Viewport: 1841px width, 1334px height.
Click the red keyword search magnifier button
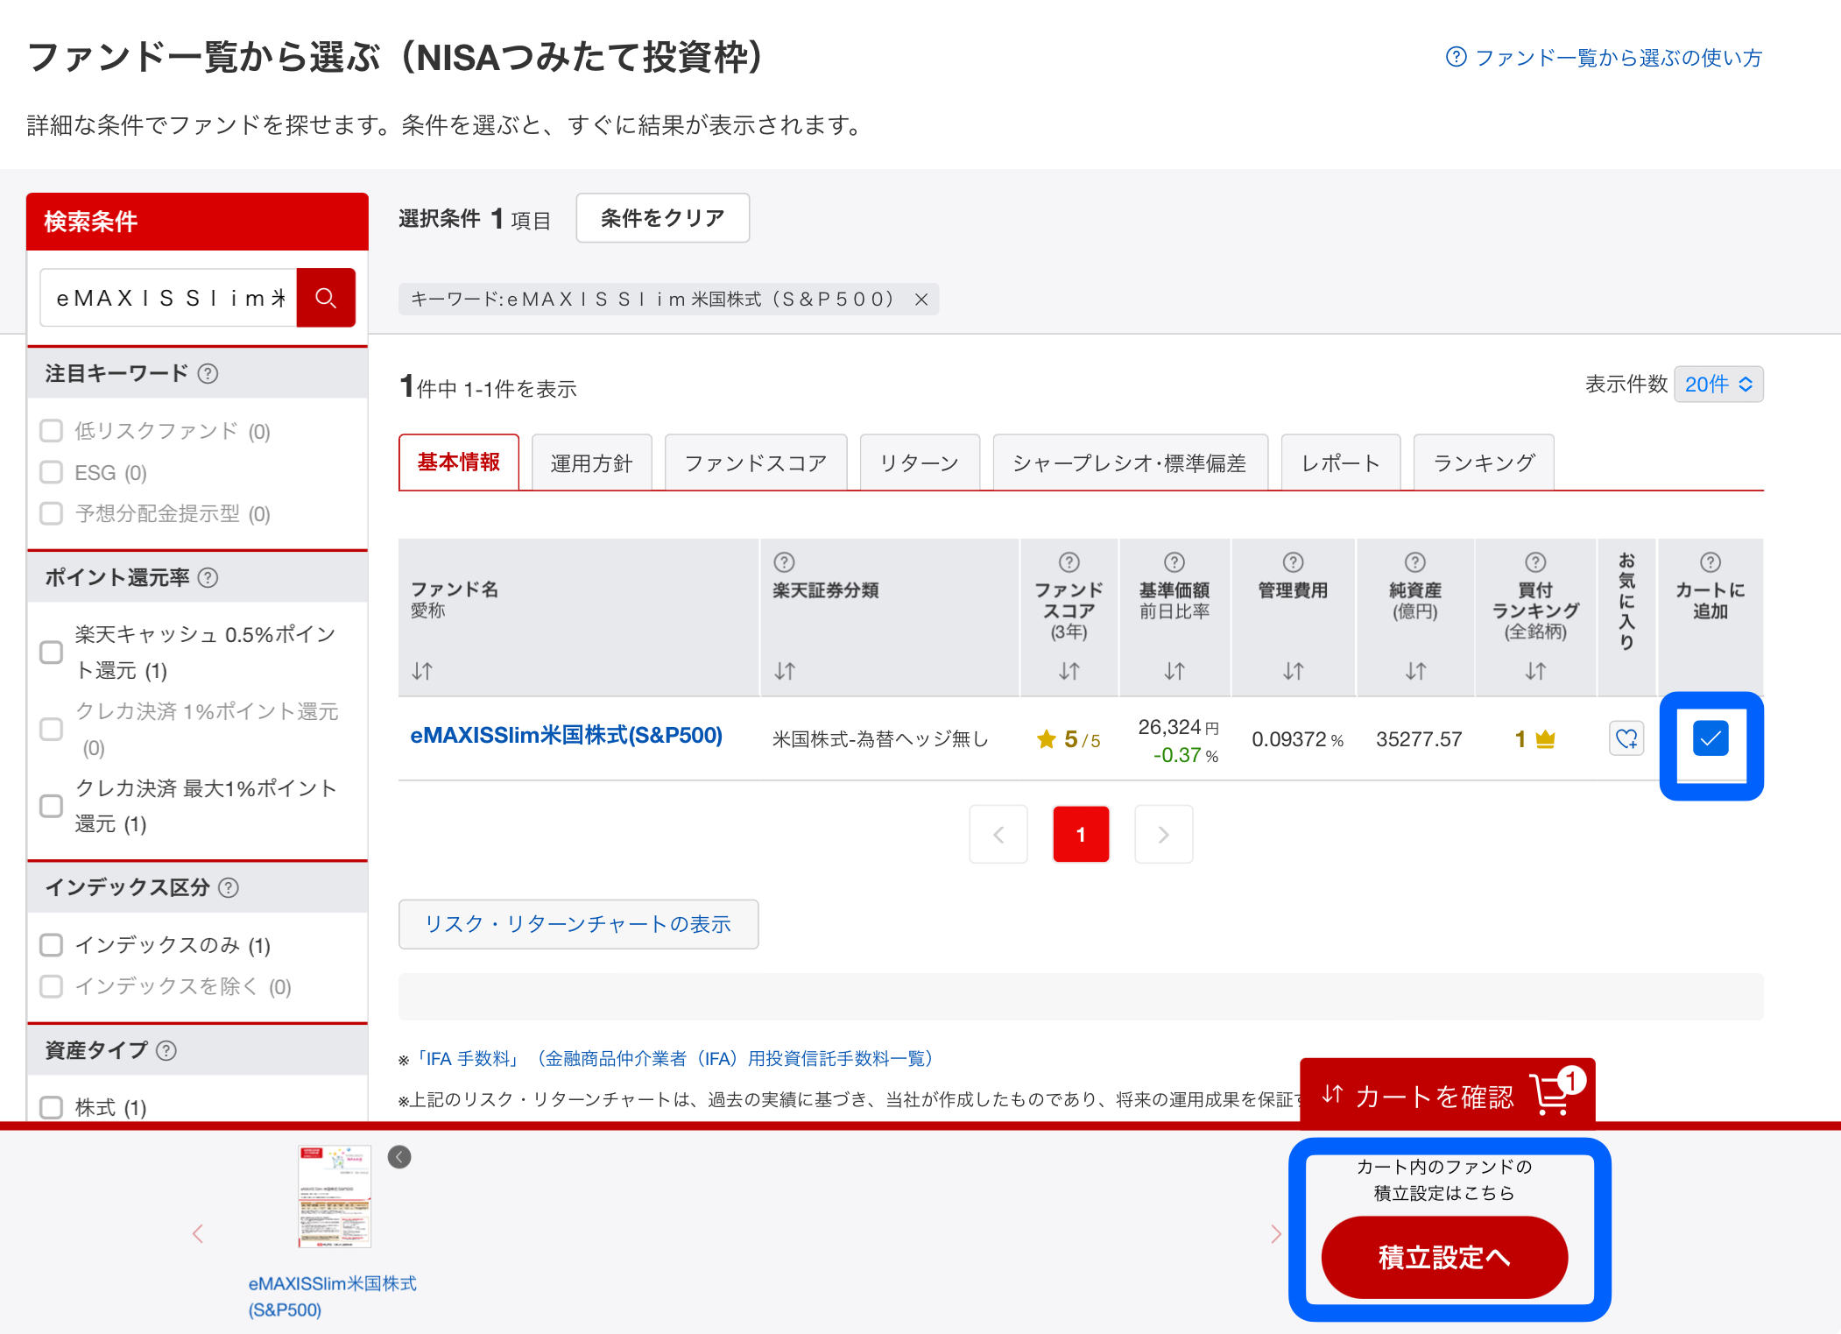click(326, 298)
